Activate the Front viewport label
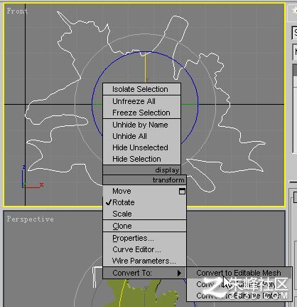Screen dimensions: 297x307 click(17, 11)
